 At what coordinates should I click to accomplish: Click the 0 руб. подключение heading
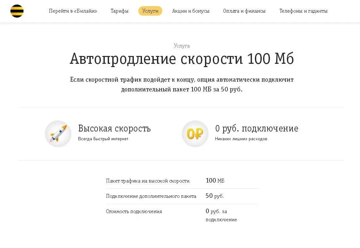pos(257,129)
